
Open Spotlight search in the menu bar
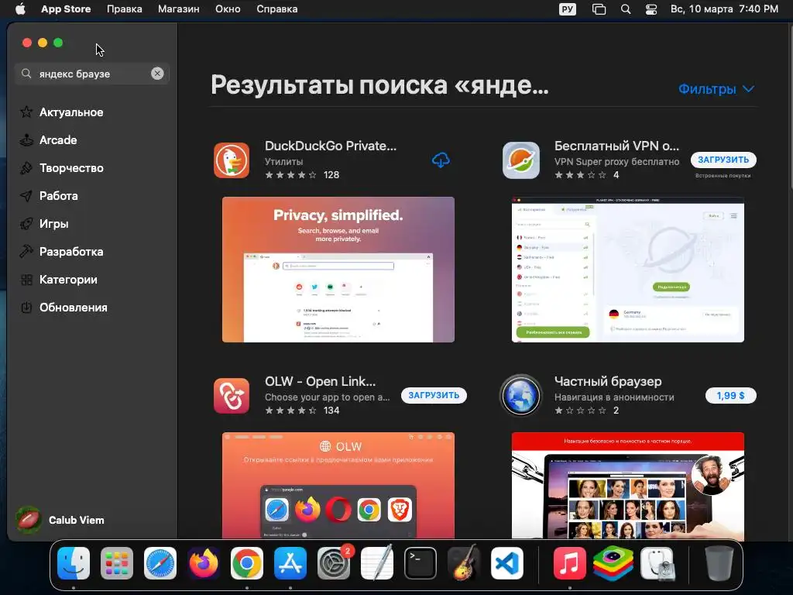point(626,9)
